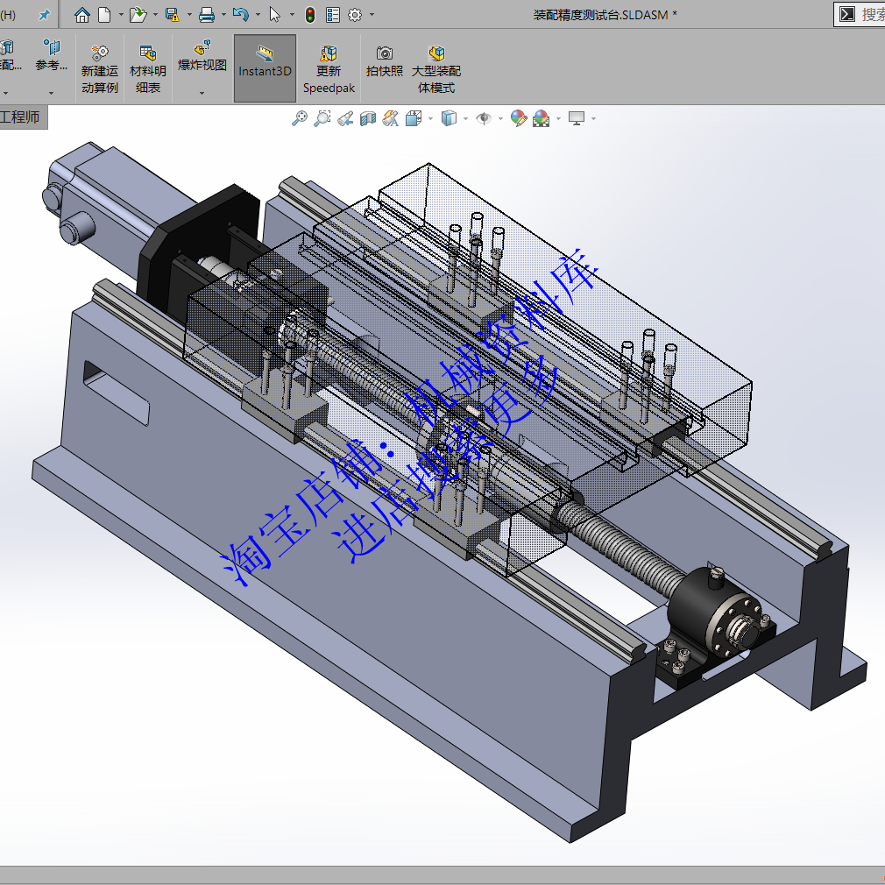Zoom to fit the model
This screenshot has width=885, height=885.
[300, 118]
